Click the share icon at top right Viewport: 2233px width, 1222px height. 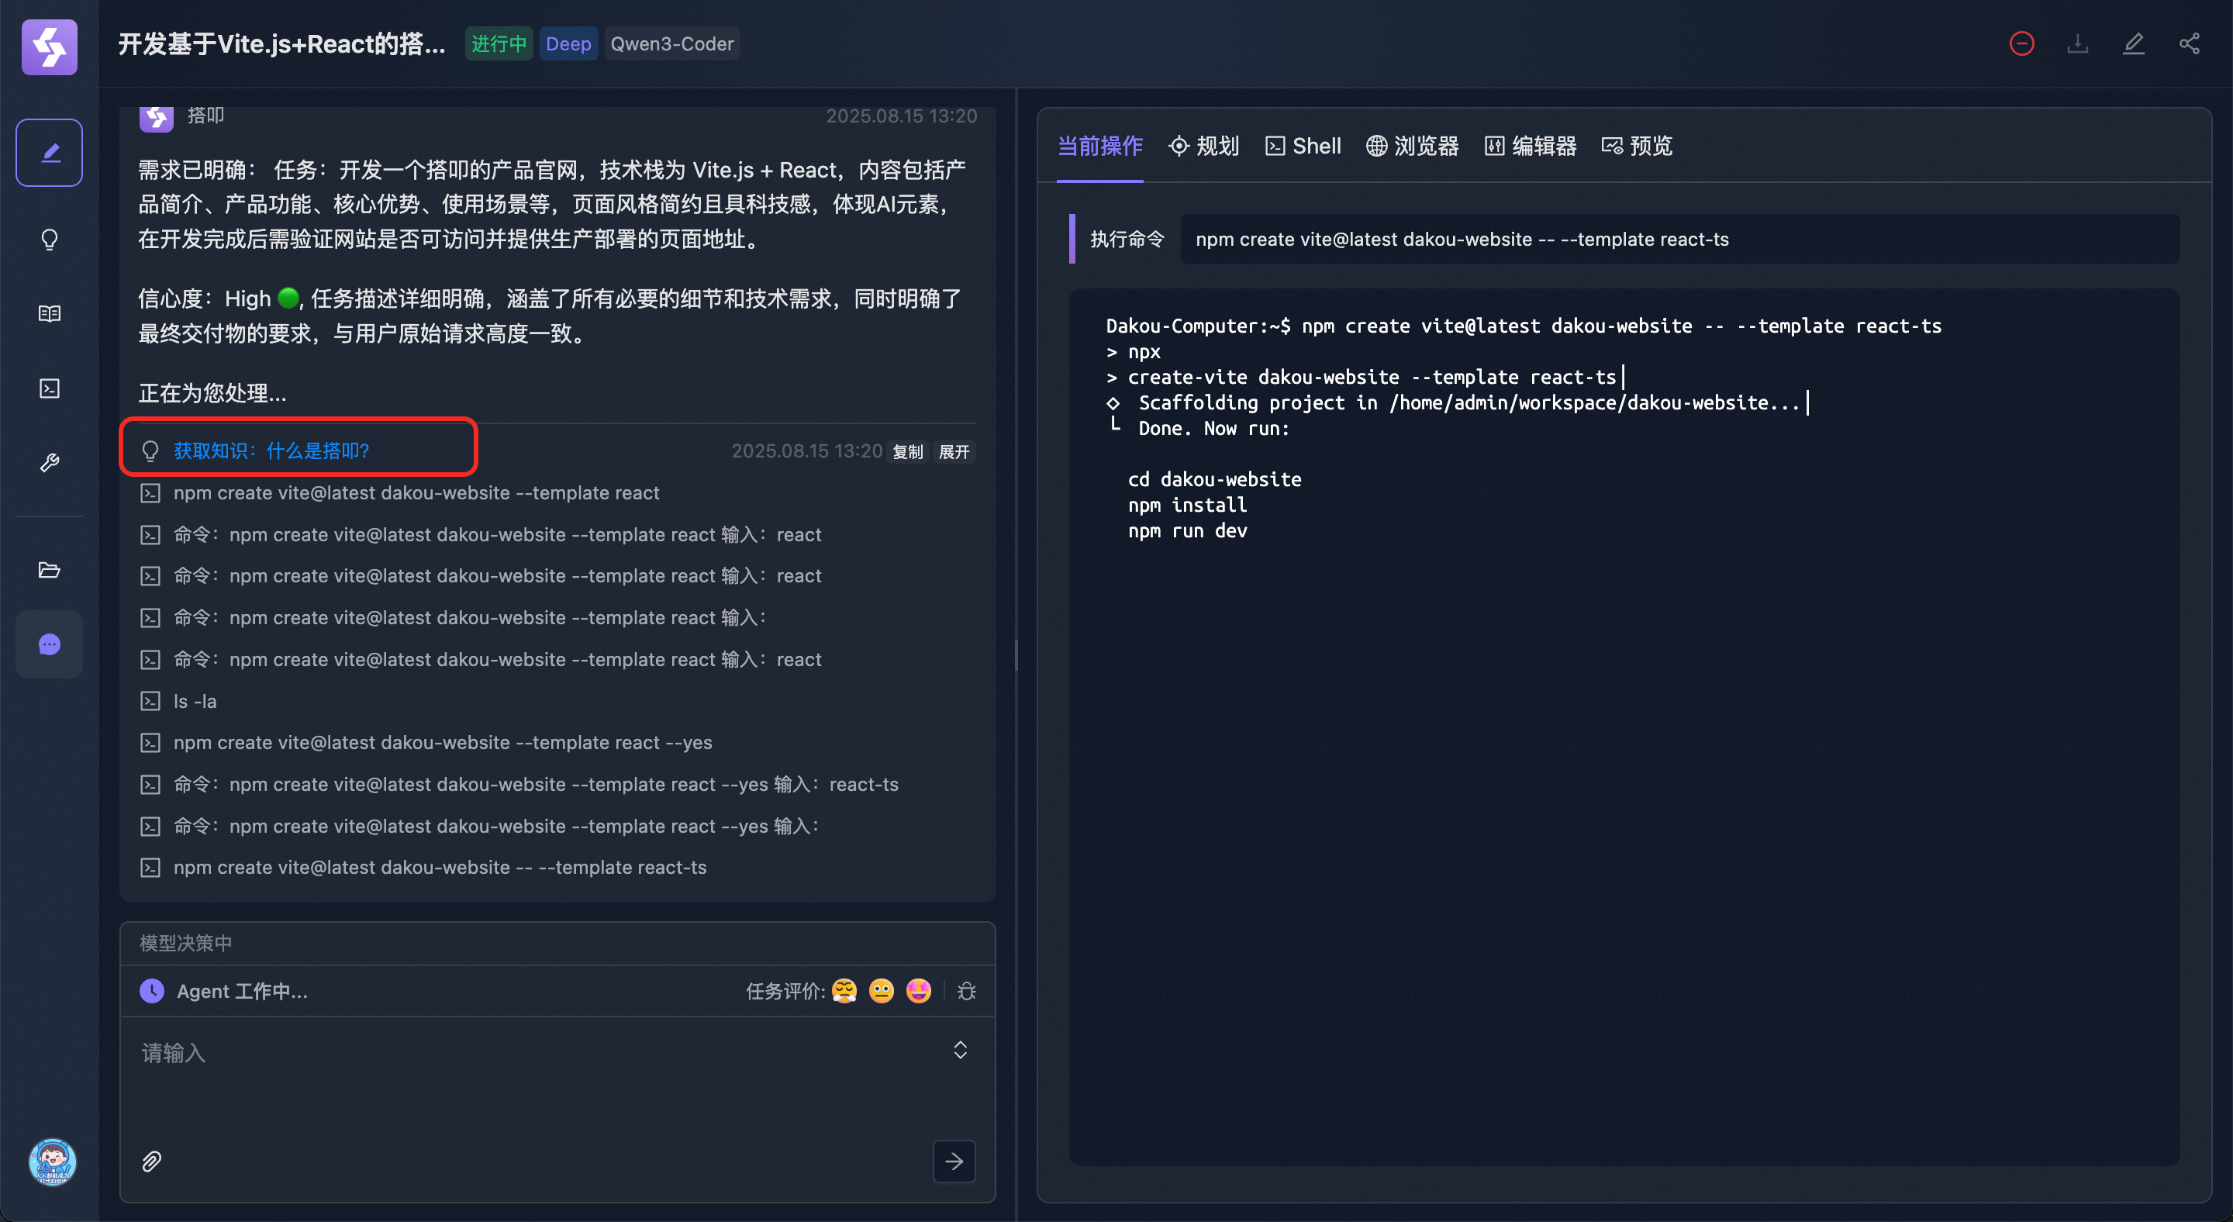(x=2189, y=44)
